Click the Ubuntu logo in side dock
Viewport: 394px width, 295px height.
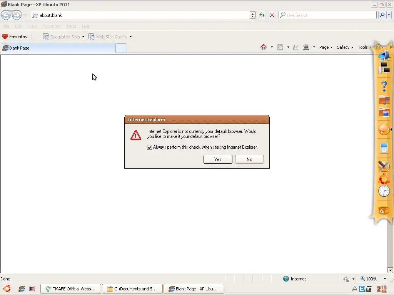(384, 179)
